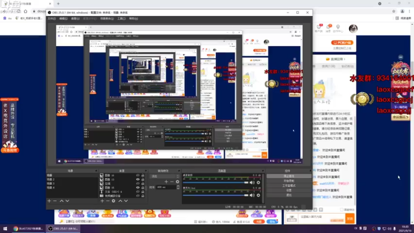Move source up in sources panel

[120, 201]
